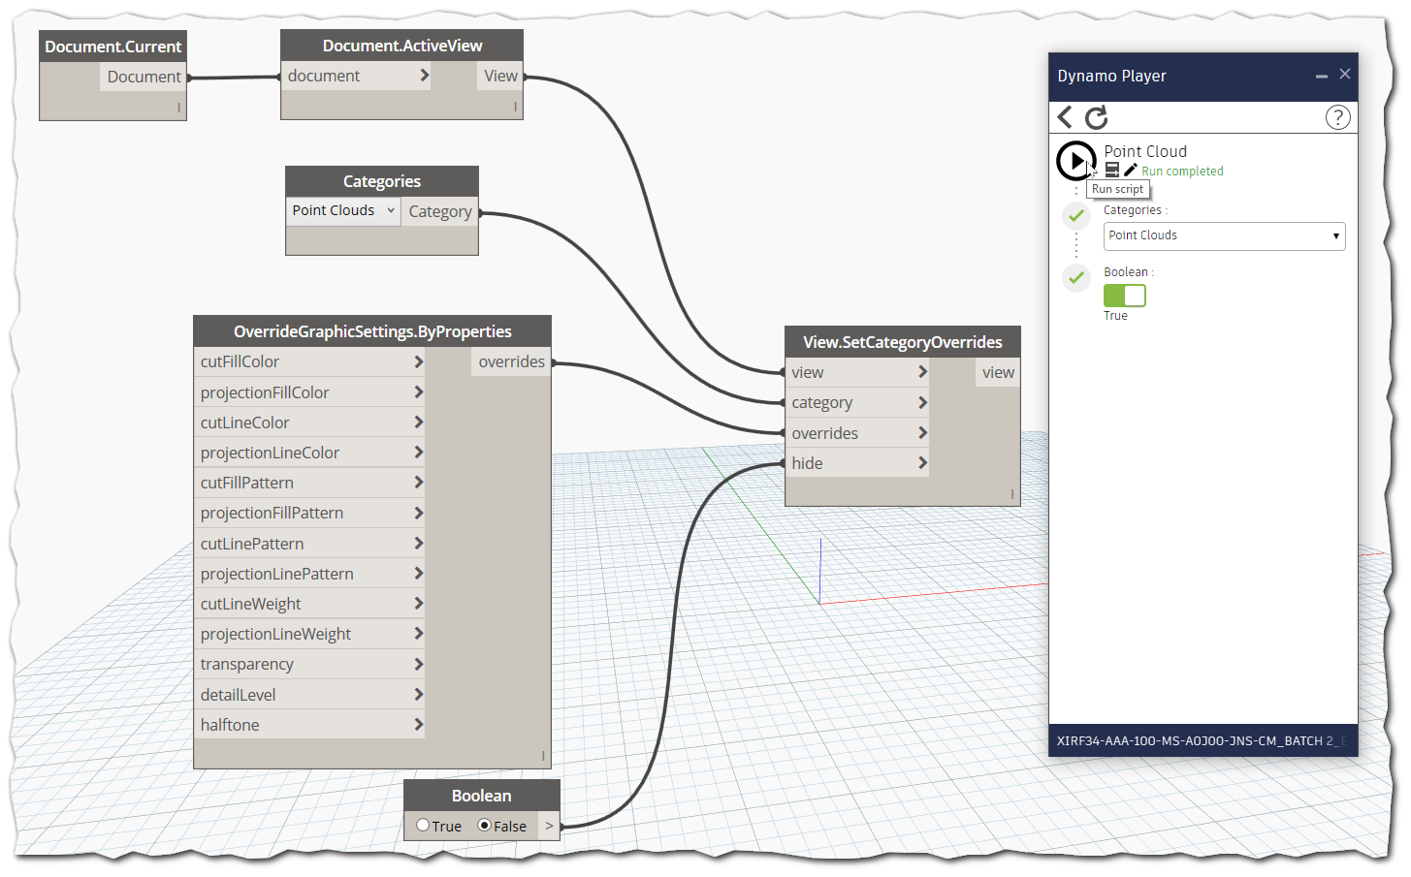Click view input on View.SetCategoryOverrides

point(857,372)
